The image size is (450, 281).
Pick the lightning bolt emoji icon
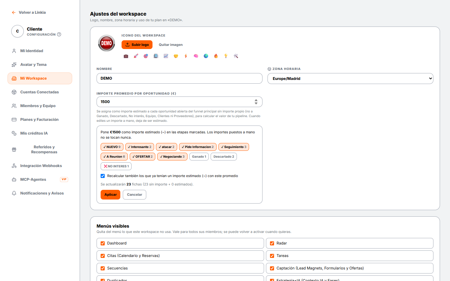click(186, 56)
